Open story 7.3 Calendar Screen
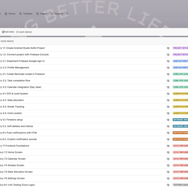 (13, 159)
